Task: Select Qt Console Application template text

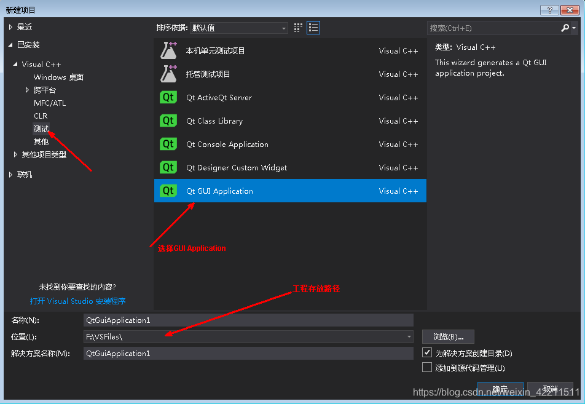Action: pos(227,144)
